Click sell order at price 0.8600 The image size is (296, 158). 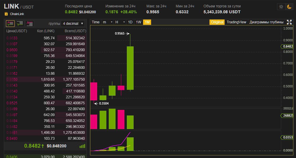(45, 50)
